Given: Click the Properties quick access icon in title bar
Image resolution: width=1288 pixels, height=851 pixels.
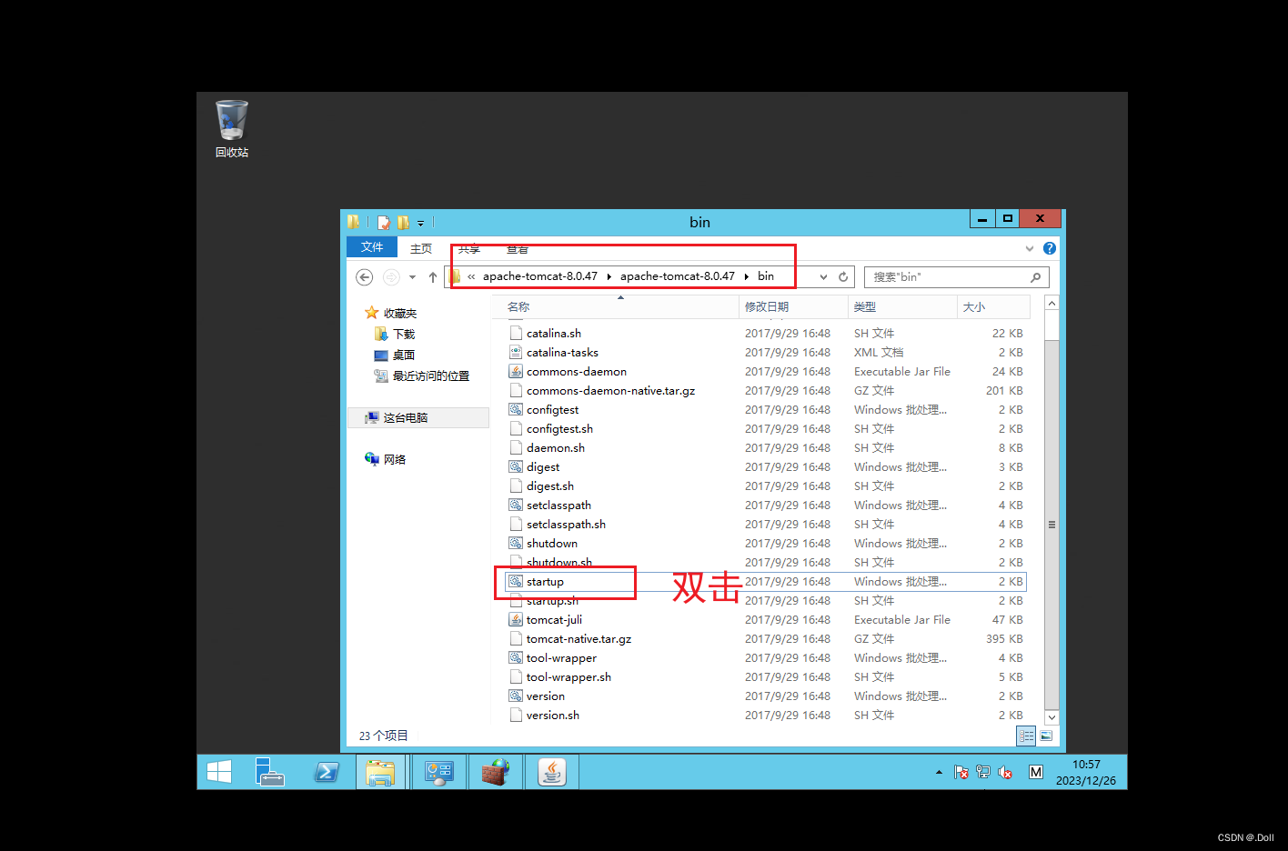Looking at the screenshot, I should [384, 222].
